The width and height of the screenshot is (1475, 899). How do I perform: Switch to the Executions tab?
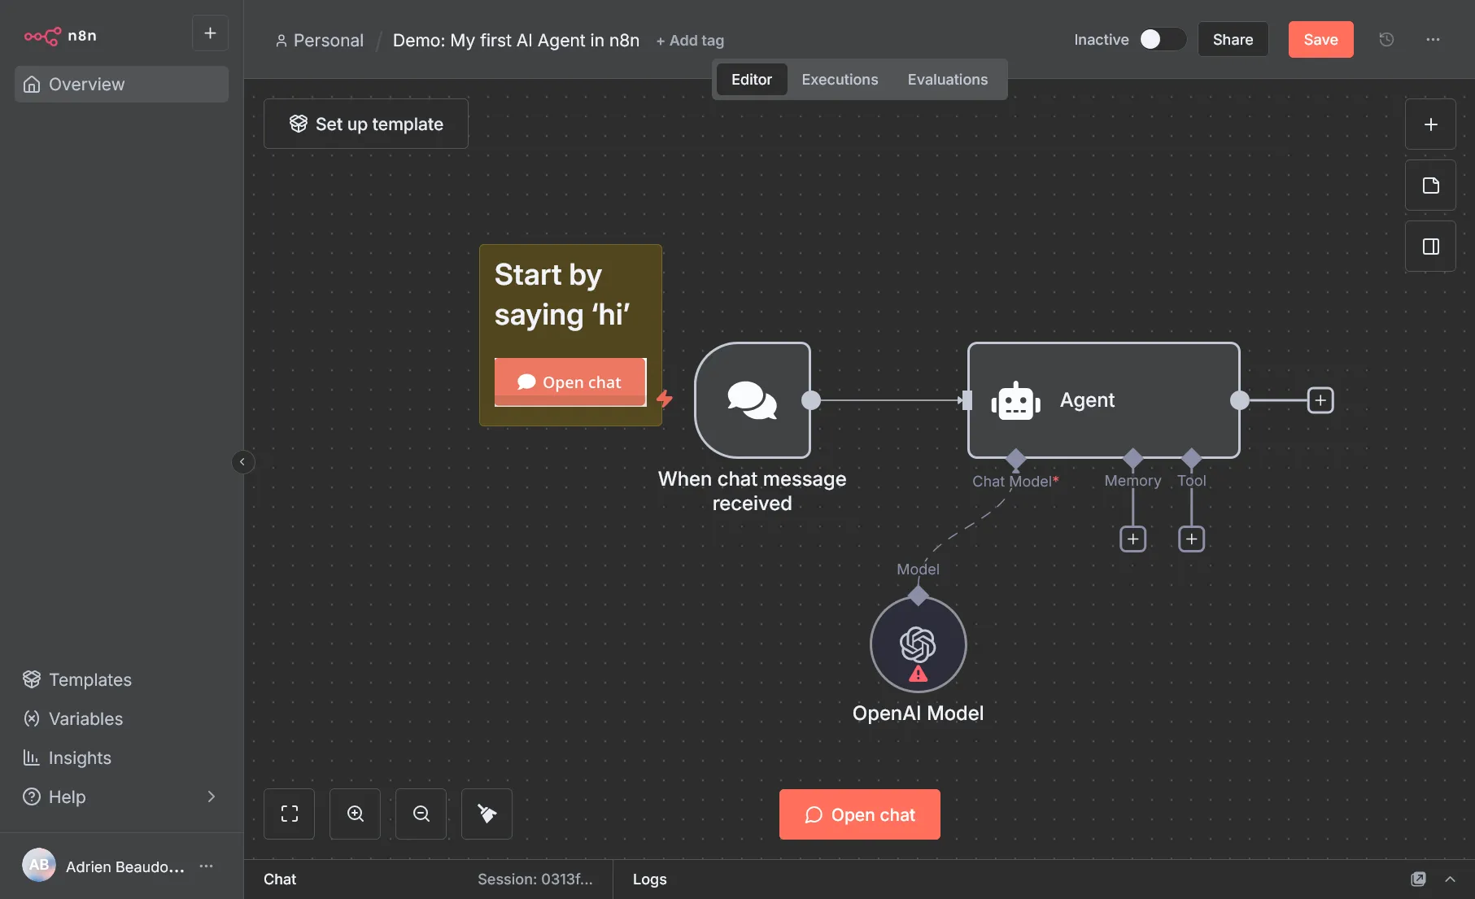pos(840,79)
